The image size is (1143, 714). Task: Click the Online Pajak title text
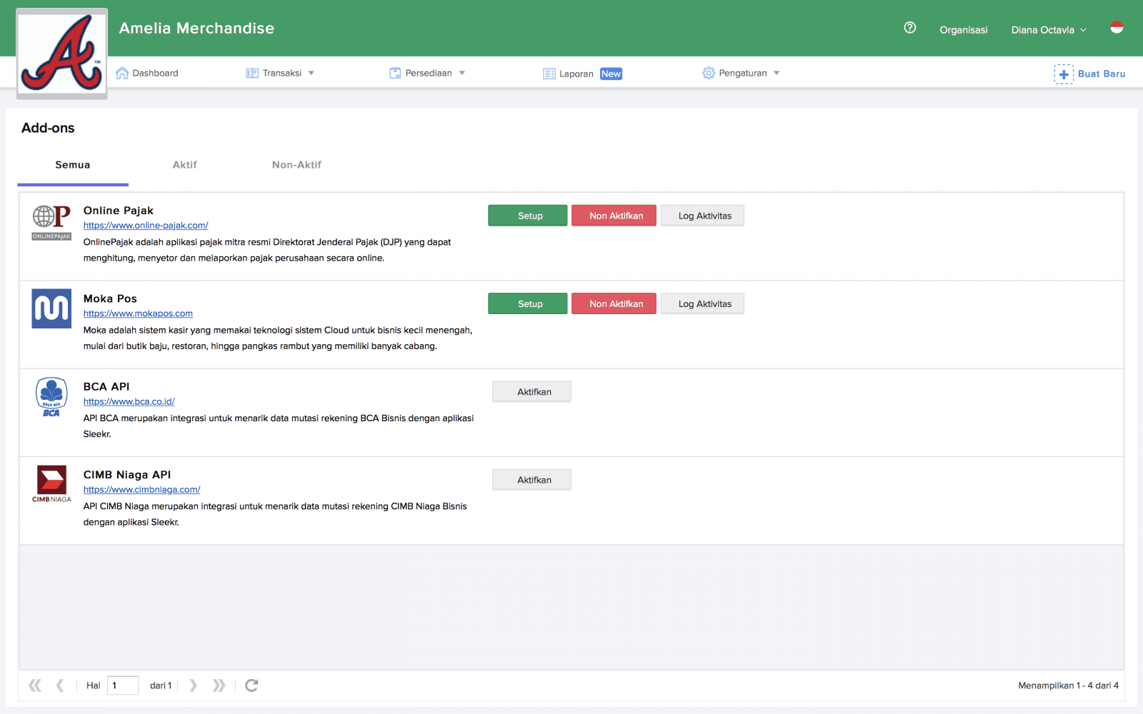[119, 211]
